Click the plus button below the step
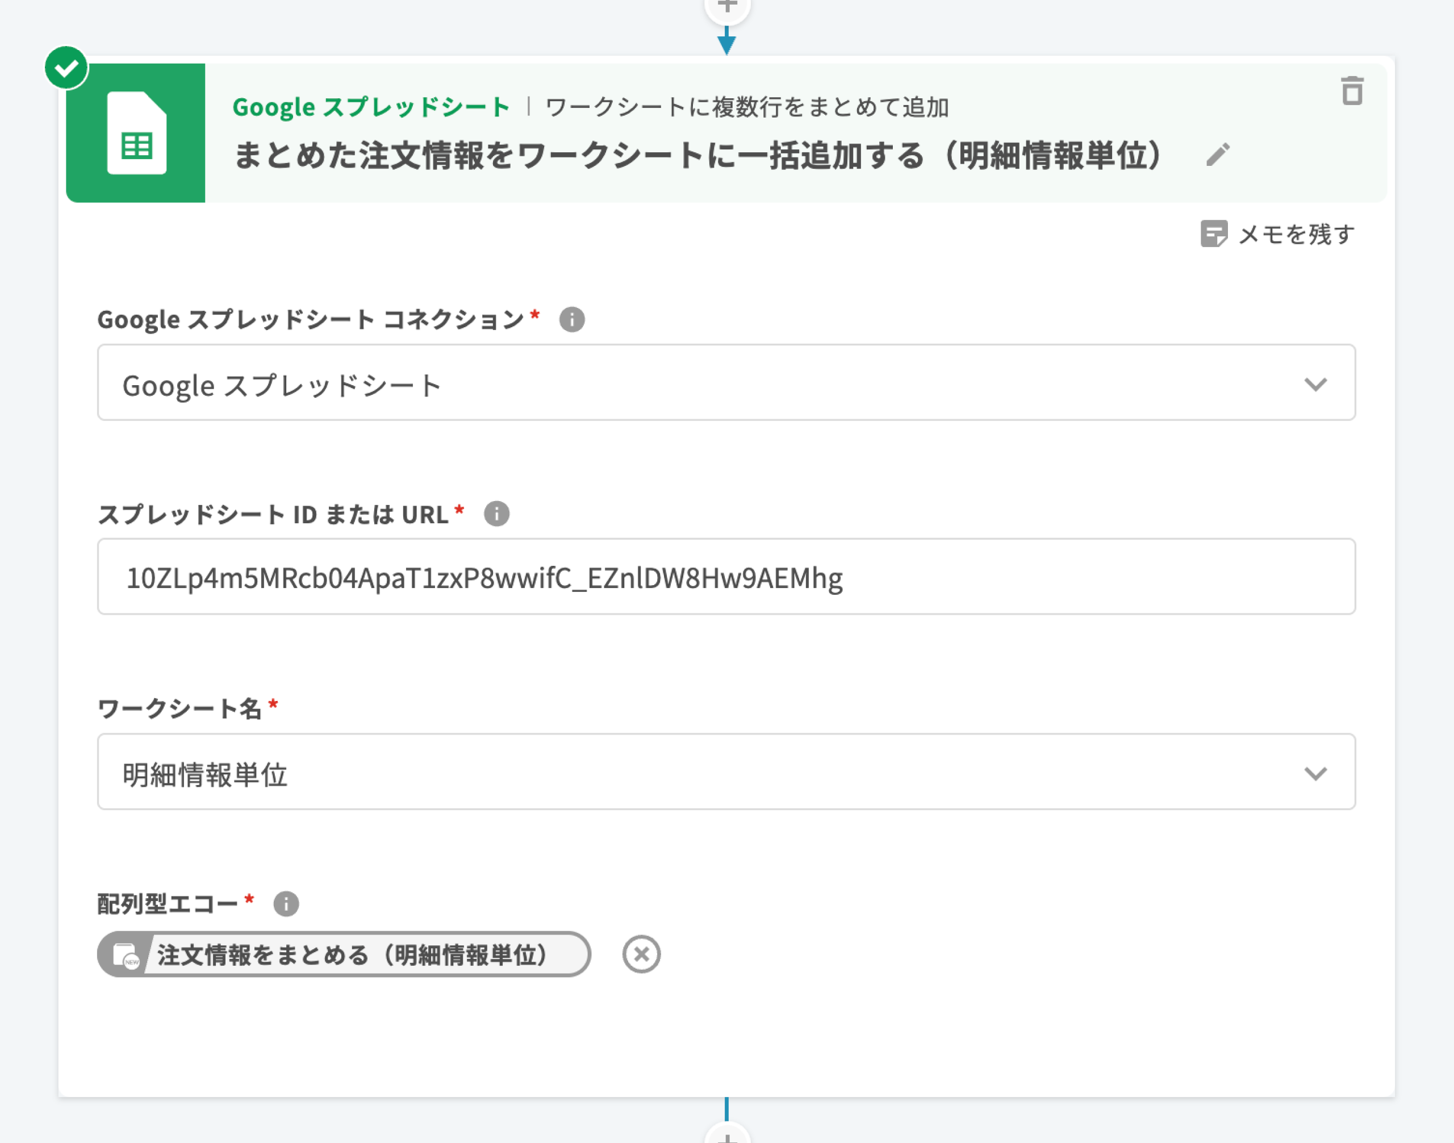The height and width of the screenshot is (1143, 1454). (726, 1136)
